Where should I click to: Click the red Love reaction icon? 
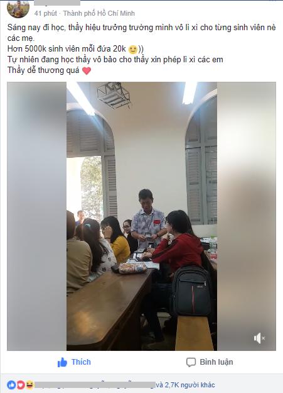coord(21,385)
